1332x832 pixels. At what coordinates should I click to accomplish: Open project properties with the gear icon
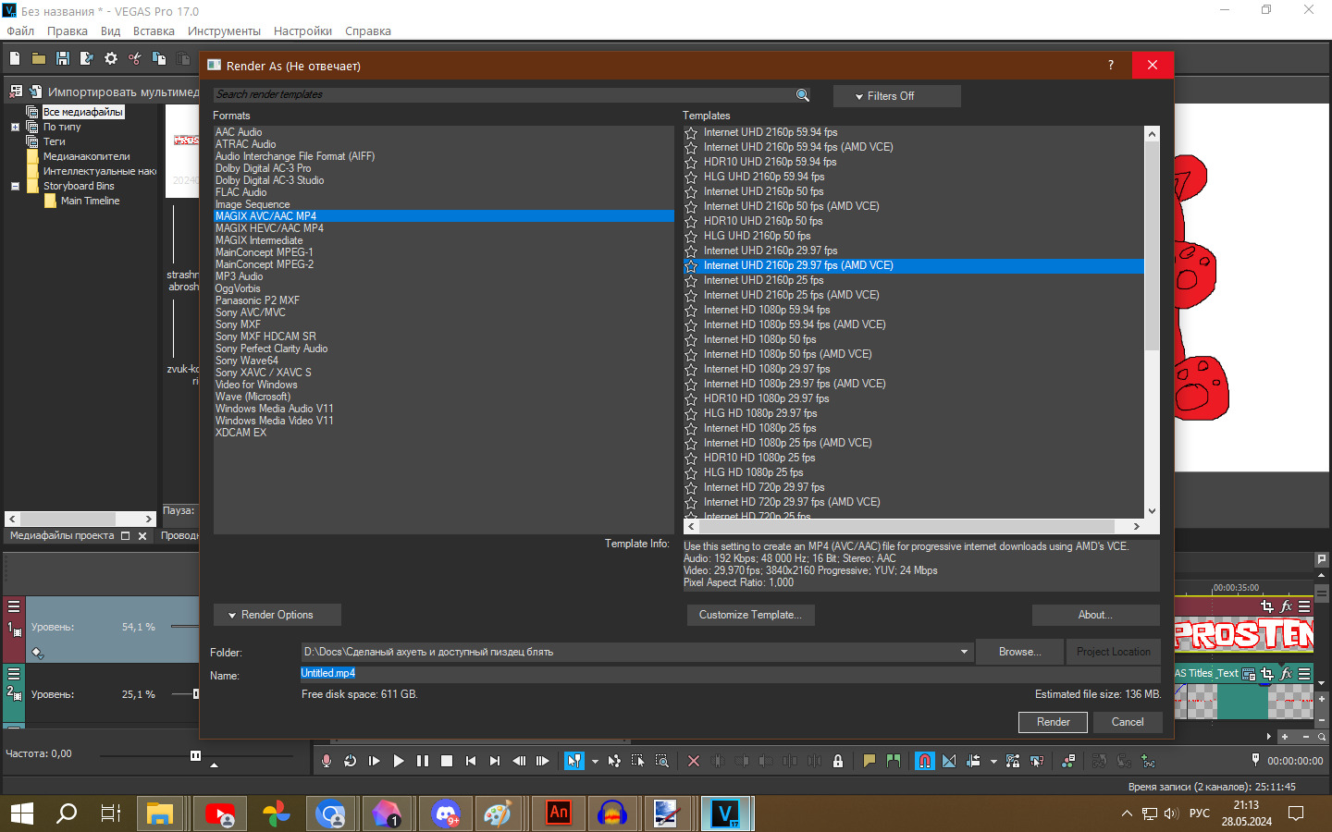click(x=111, y=58)
